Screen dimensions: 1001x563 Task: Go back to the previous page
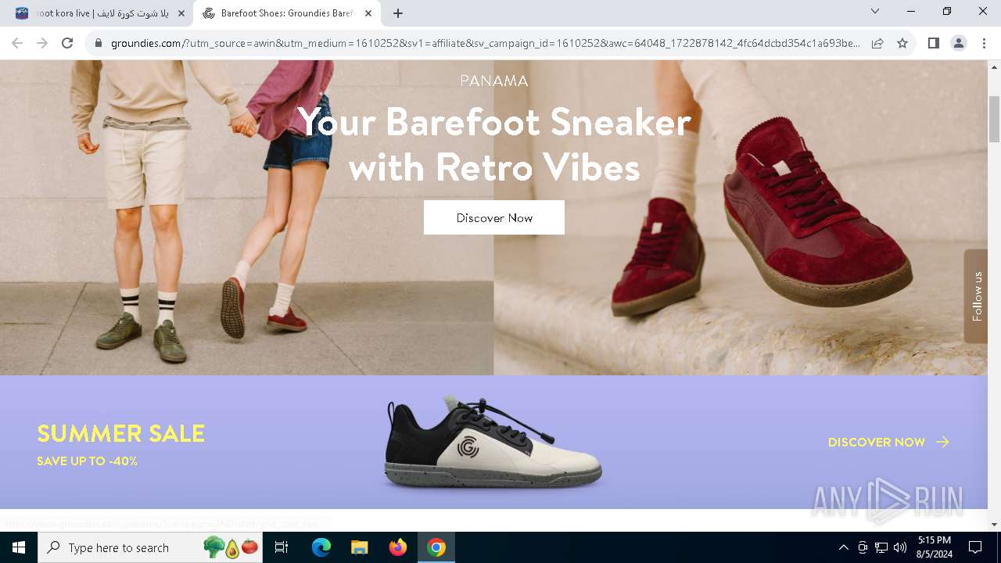(x=17, y=43)
